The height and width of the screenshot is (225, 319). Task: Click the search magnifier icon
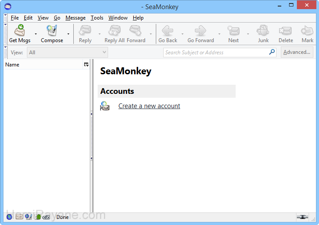272,52
